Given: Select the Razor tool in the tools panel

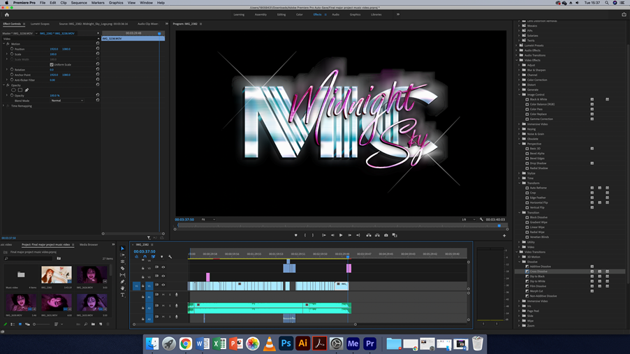Looking at the screenshot, I should pos(122,268).
